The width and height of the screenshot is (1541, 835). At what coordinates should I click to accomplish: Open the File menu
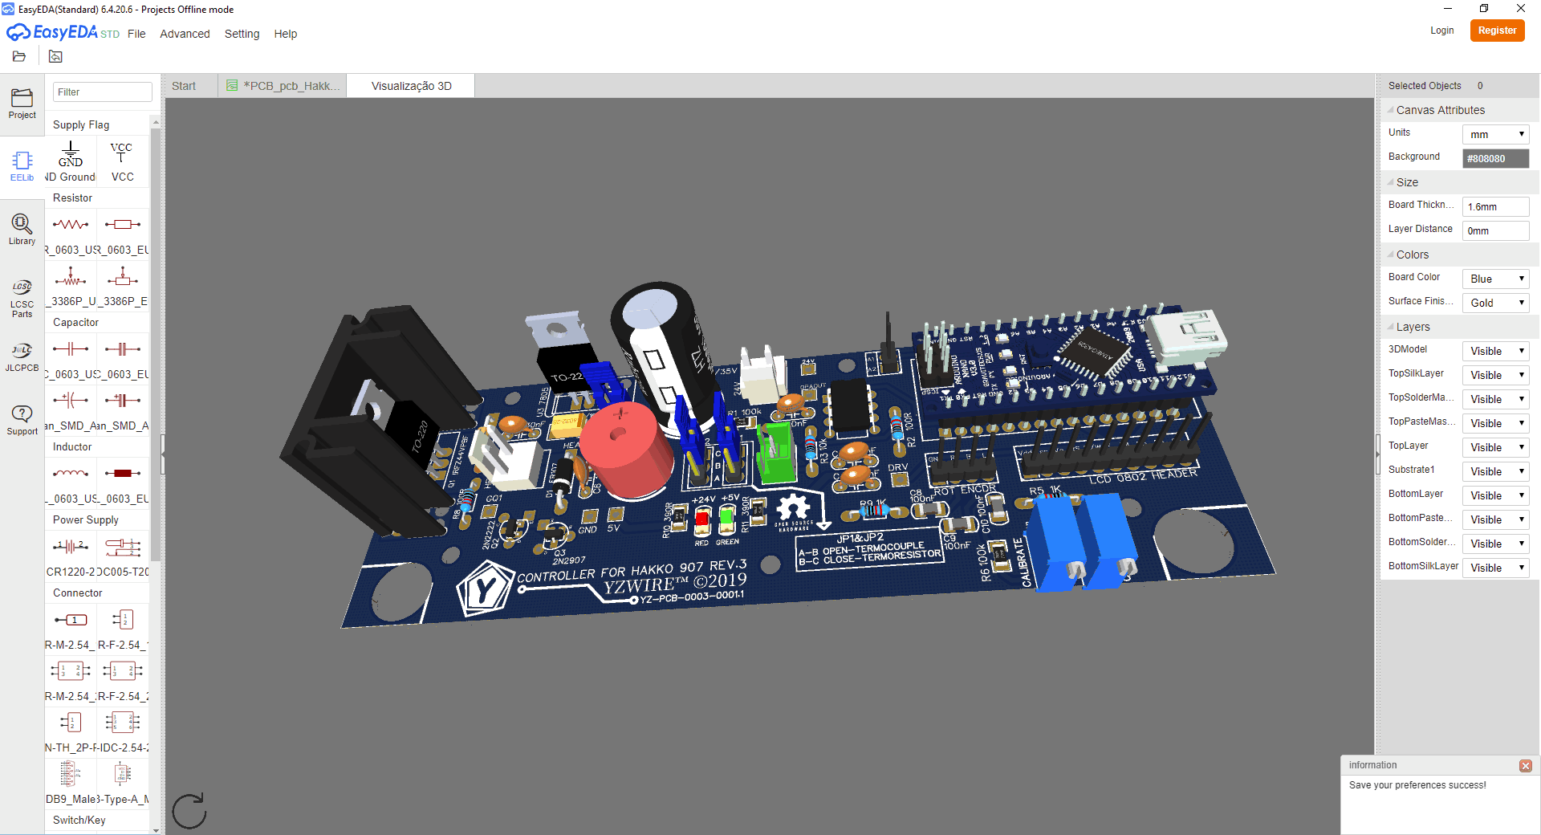point(136,34)
